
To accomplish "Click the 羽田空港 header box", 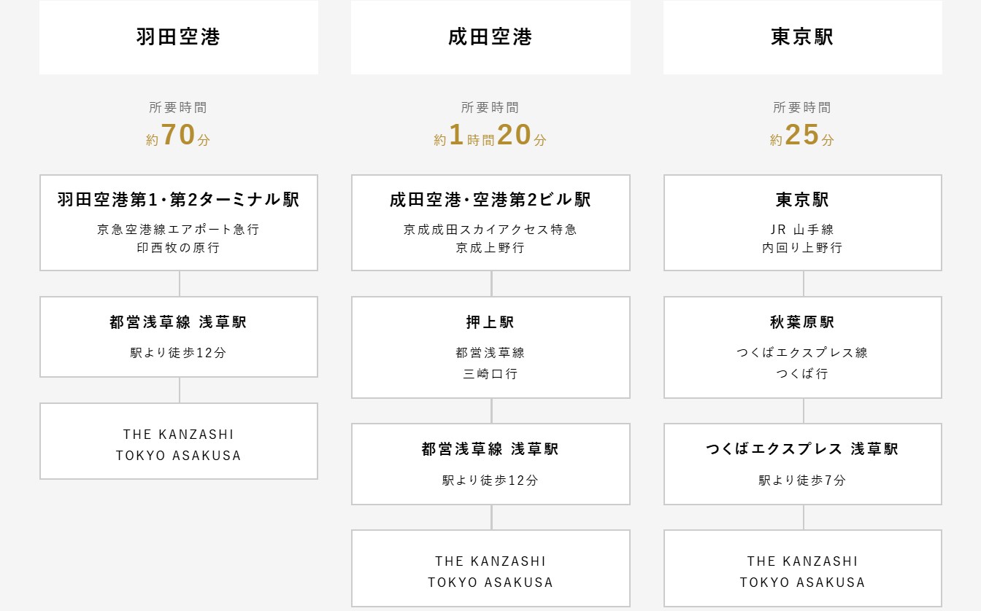I will tap(178, 37).
